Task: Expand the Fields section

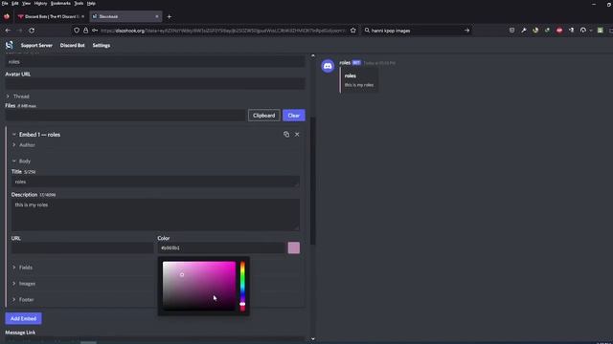Action: click(x=22, y=268)
